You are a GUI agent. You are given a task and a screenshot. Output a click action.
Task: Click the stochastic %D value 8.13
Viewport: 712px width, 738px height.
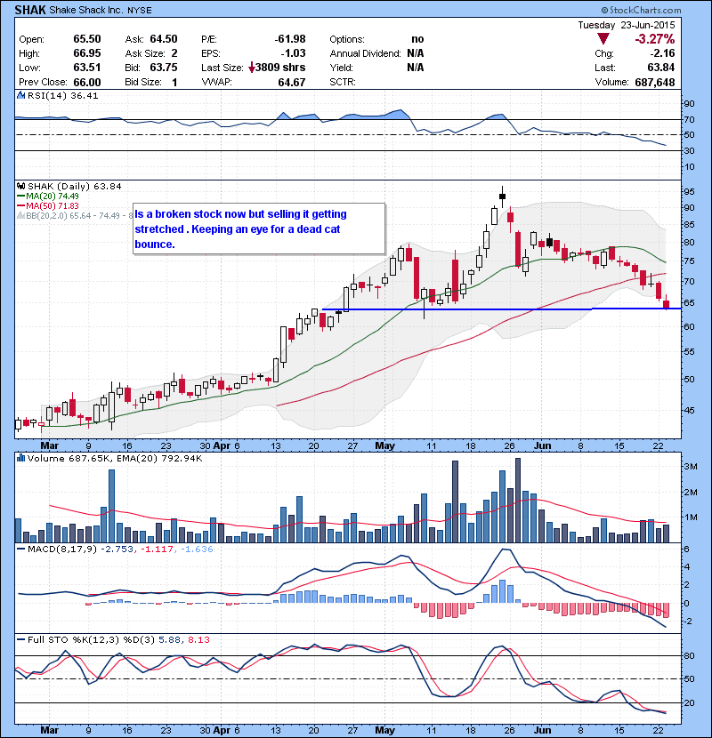[198, 639]
